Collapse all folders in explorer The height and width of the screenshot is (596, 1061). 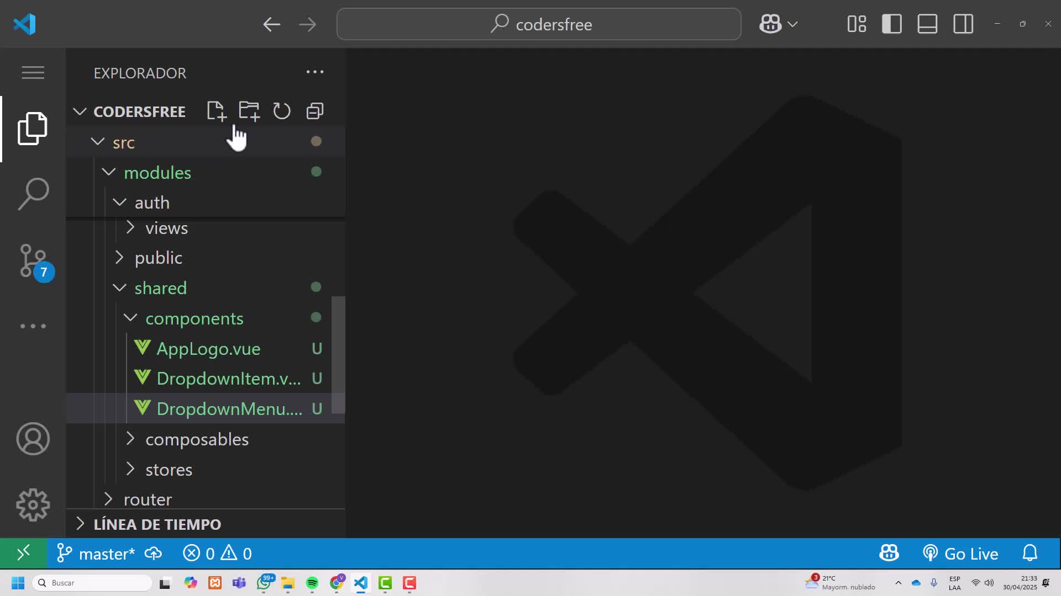[x=314, y=111]
